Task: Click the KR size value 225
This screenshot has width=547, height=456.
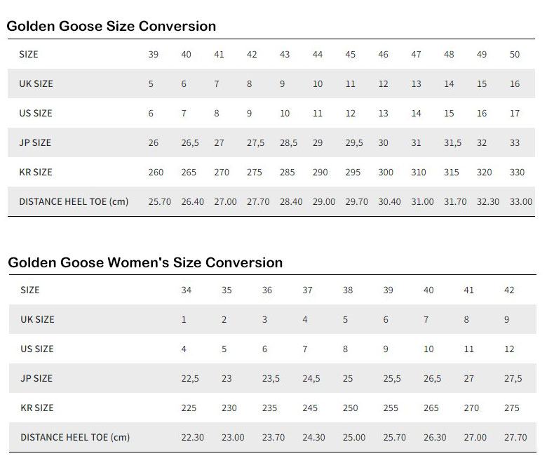Action: (189, 408)
